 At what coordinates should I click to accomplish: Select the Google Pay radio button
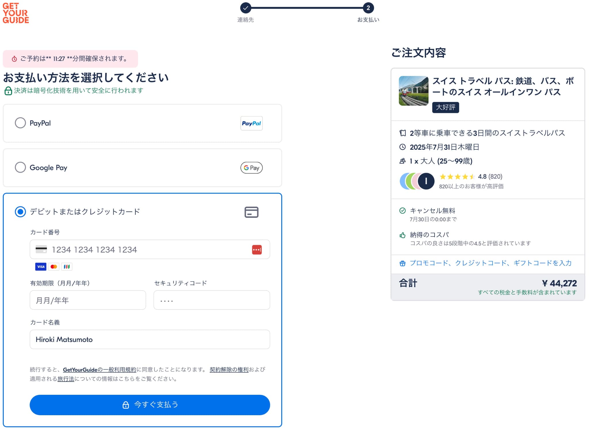[x=20, y=167]
